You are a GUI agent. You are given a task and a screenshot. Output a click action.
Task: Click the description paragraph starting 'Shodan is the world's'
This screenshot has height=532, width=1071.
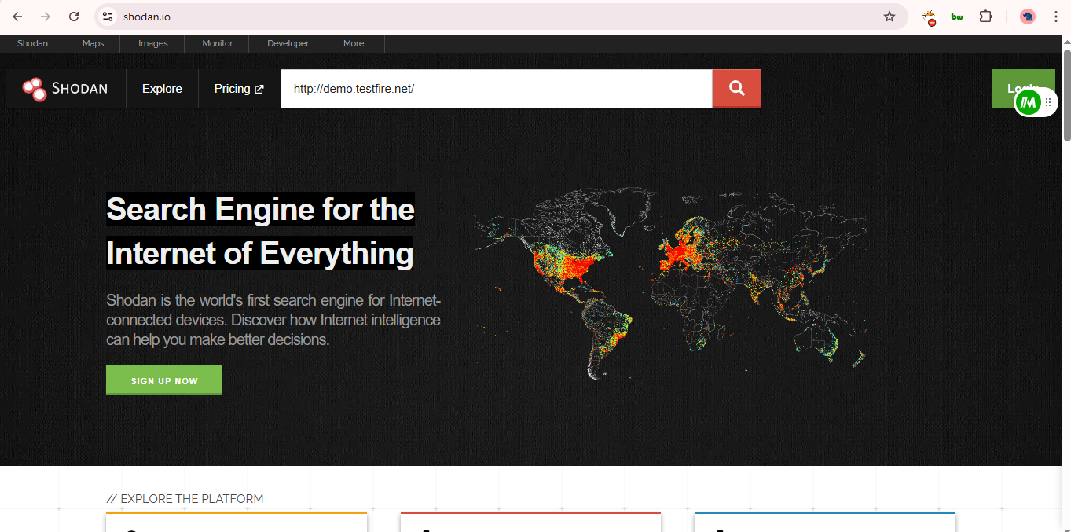(274, 320)
